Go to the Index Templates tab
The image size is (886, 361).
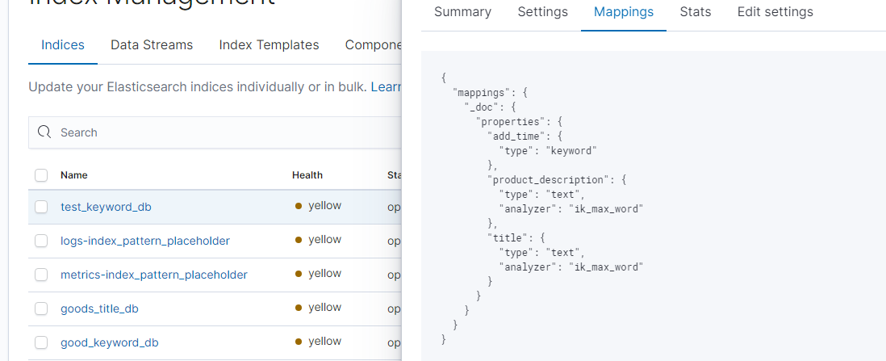pyautogui.click(x=269, y=44)
